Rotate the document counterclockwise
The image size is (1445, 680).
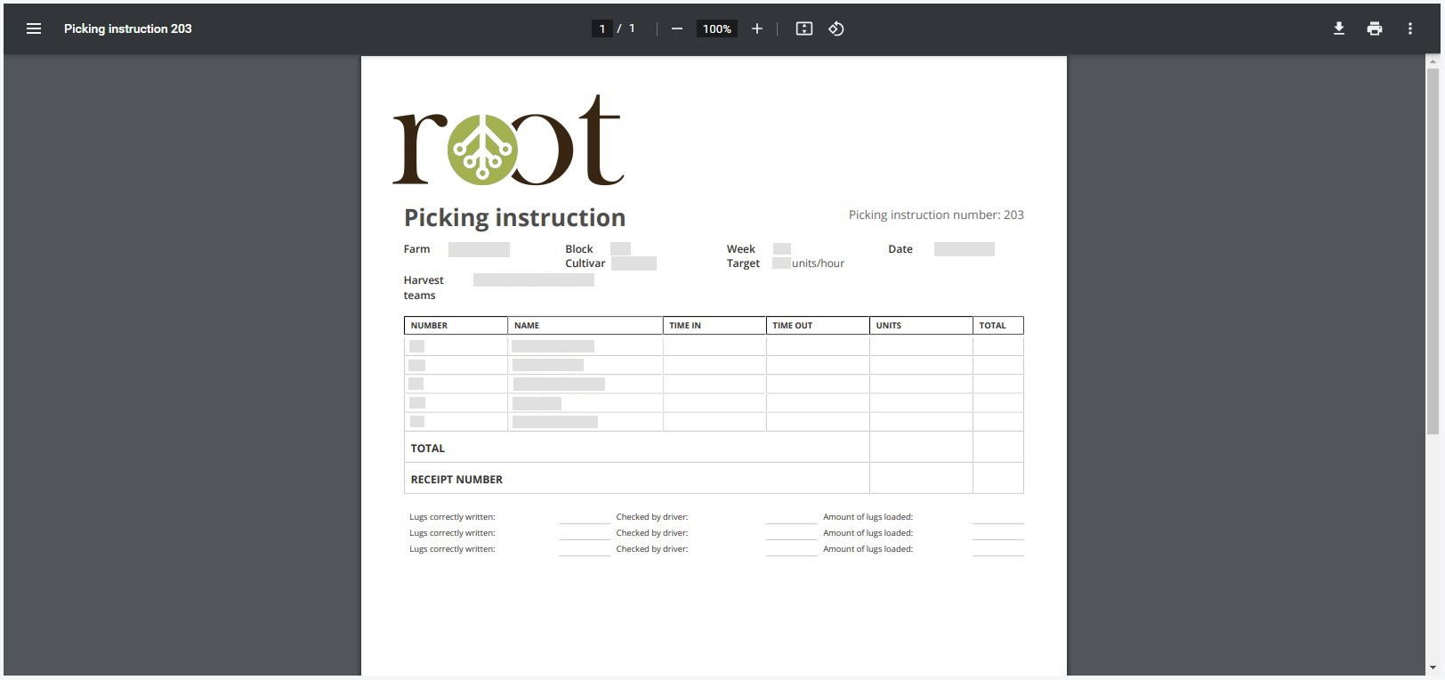point(836,28)
